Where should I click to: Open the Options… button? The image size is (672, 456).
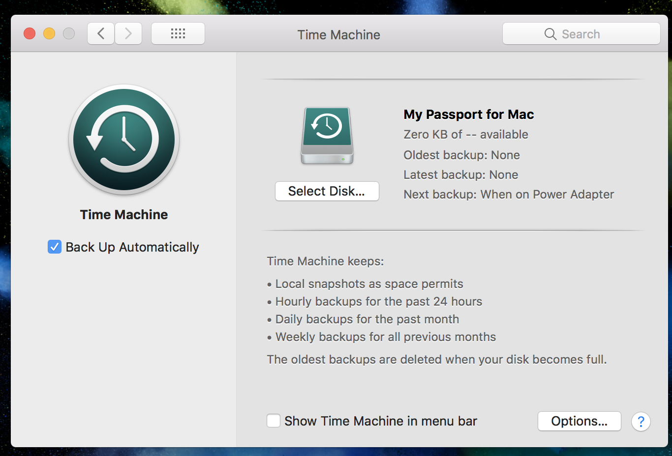click(x=579, y=421)
